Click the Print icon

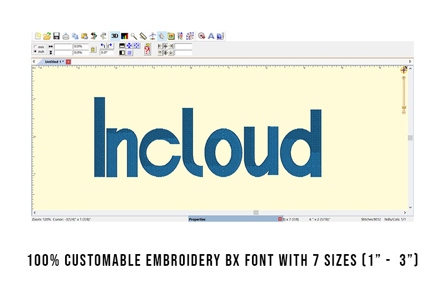coord(66,36)
